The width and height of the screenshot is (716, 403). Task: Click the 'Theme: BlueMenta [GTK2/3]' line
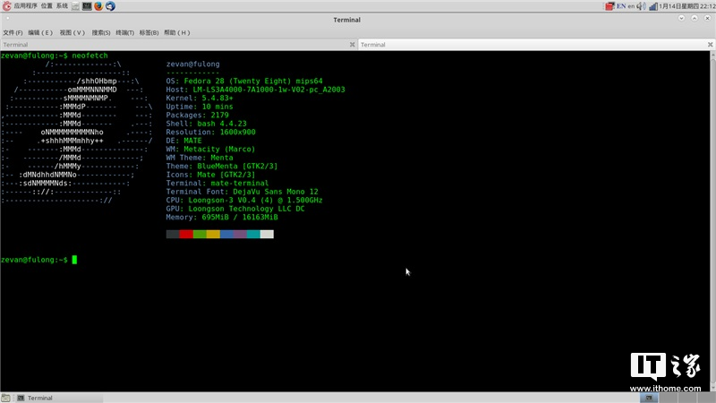(222, 166)
